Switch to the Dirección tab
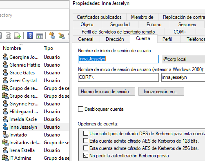Viewport: 205px width, 161px height. (115, 39)
